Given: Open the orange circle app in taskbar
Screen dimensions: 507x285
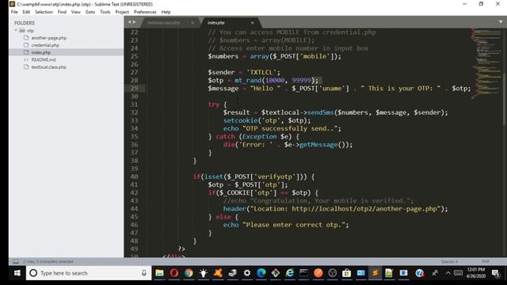Looking at the screenshot, I should tap(318, 273).
